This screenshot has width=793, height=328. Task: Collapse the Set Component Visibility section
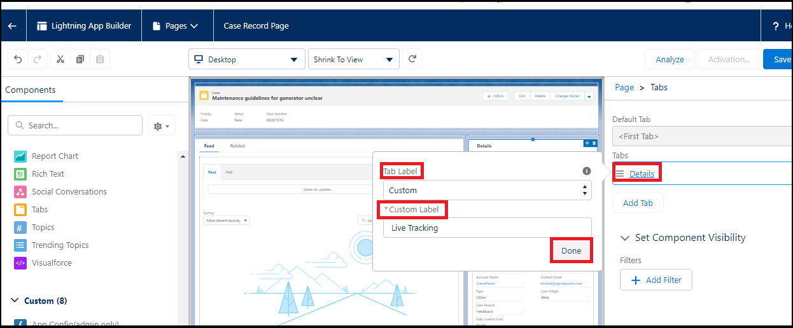625,238
